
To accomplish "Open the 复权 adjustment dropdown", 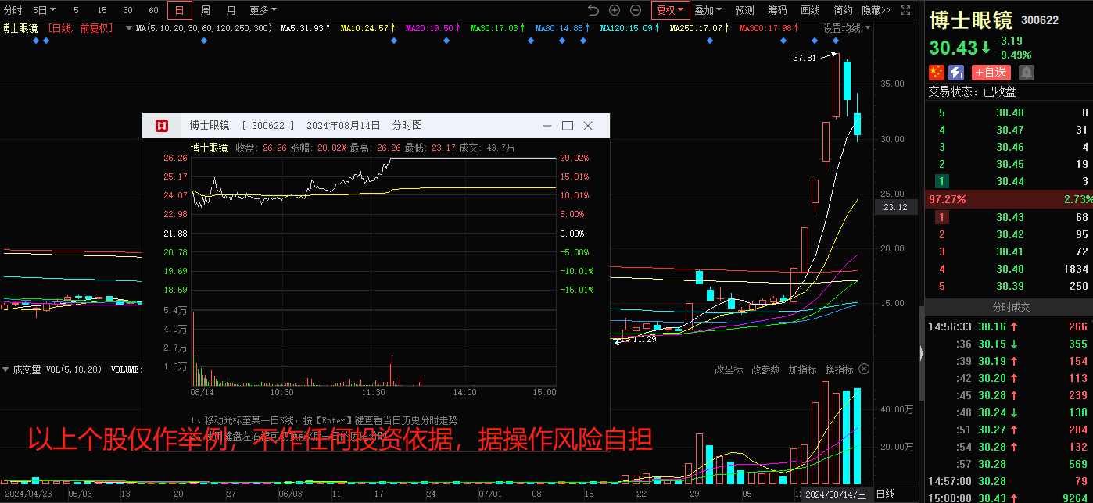I will click(671, 10).
